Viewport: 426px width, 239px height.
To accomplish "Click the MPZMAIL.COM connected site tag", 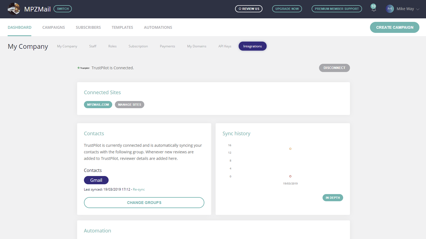I will [98, 105].
